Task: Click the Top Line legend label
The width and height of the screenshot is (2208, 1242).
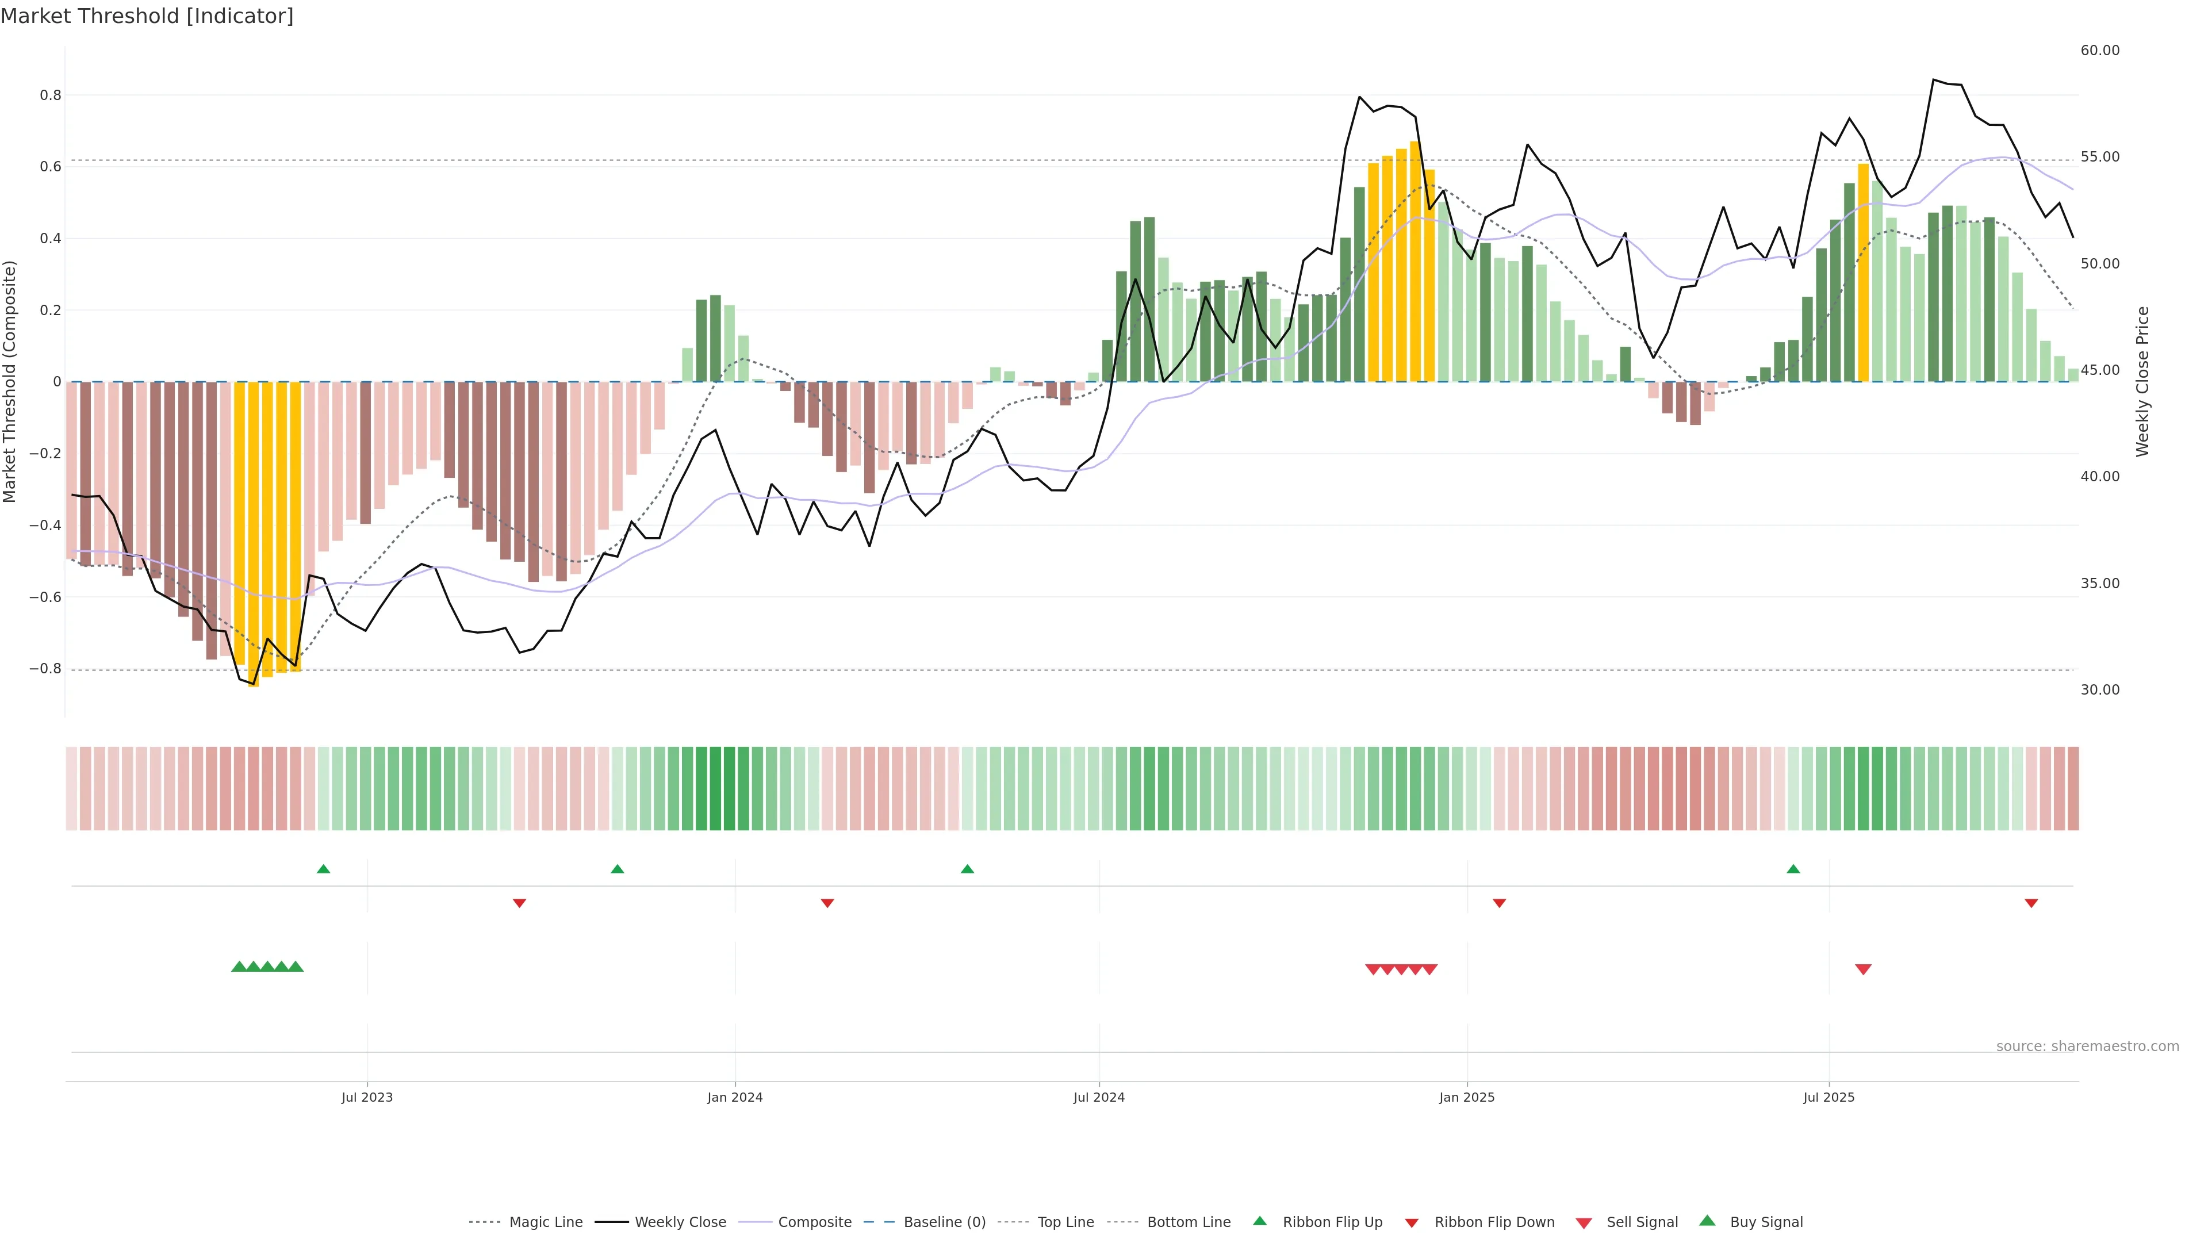Action: (x=1065, y=1222)
